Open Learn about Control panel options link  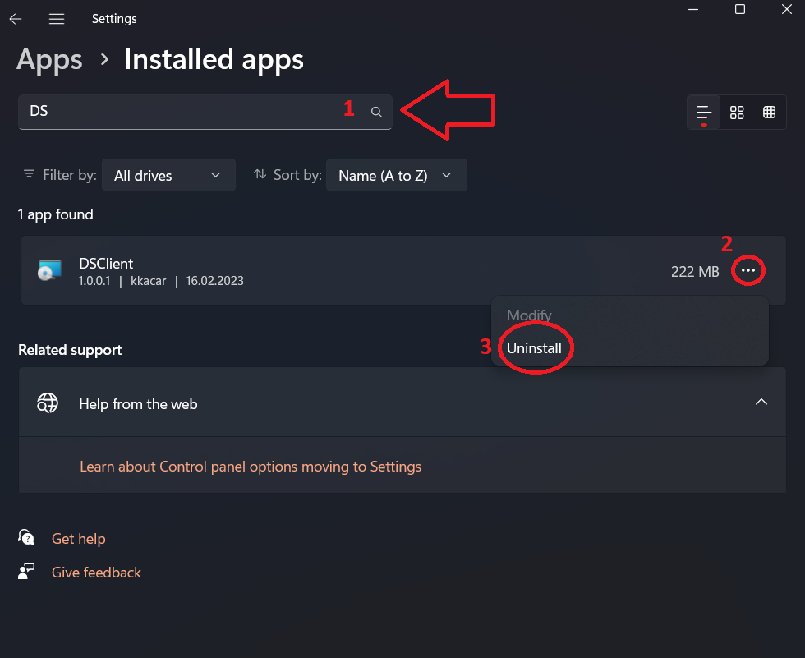coord(251,467)
